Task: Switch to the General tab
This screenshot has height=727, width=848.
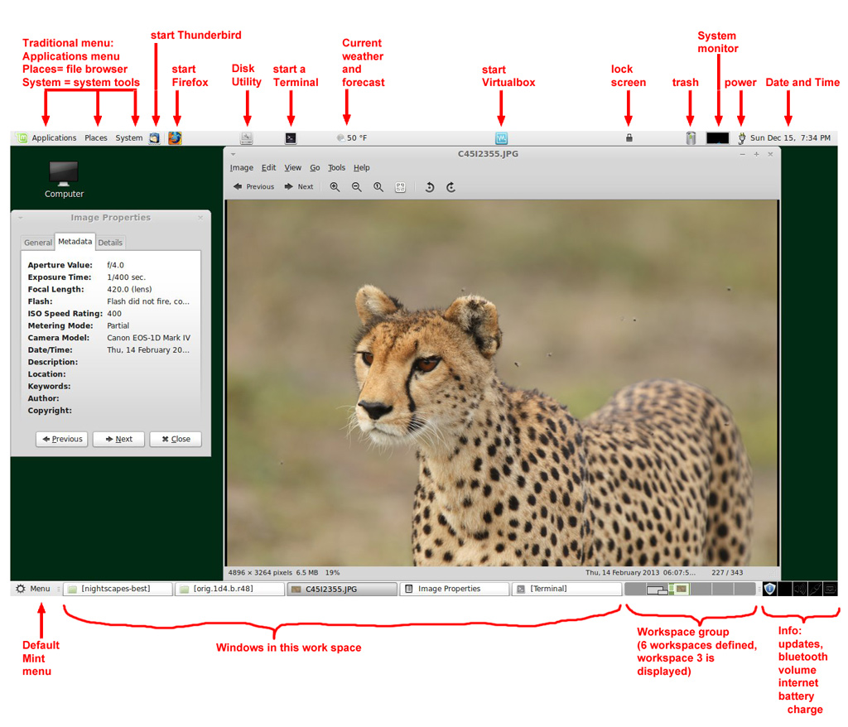Action: [38, 243]
